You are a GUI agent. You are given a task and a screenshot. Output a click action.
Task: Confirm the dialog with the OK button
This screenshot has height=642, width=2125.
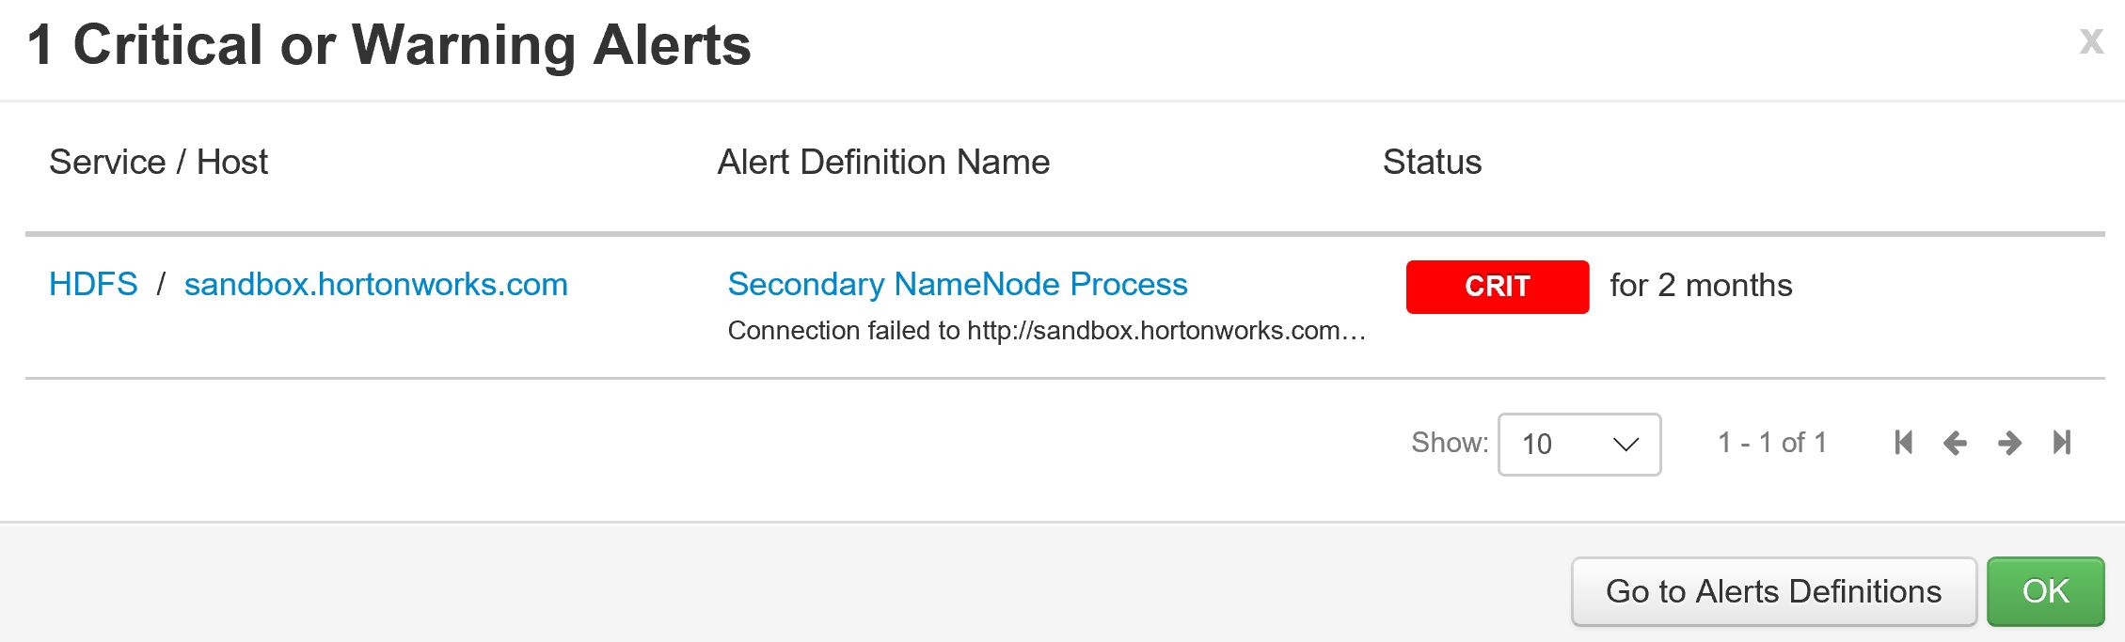coord(2045,591)
